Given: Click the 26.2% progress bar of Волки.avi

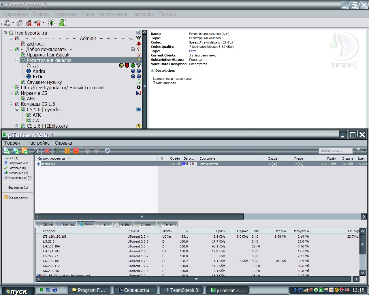Looking at the screenshot, I should [189, 164].
